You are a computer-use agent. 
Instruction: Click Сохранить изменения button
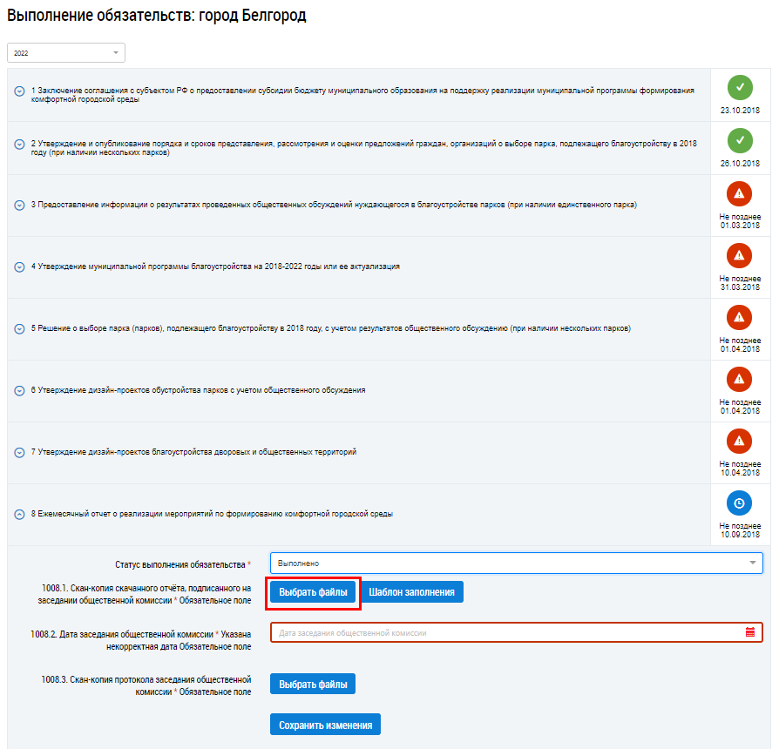point(325,725)
